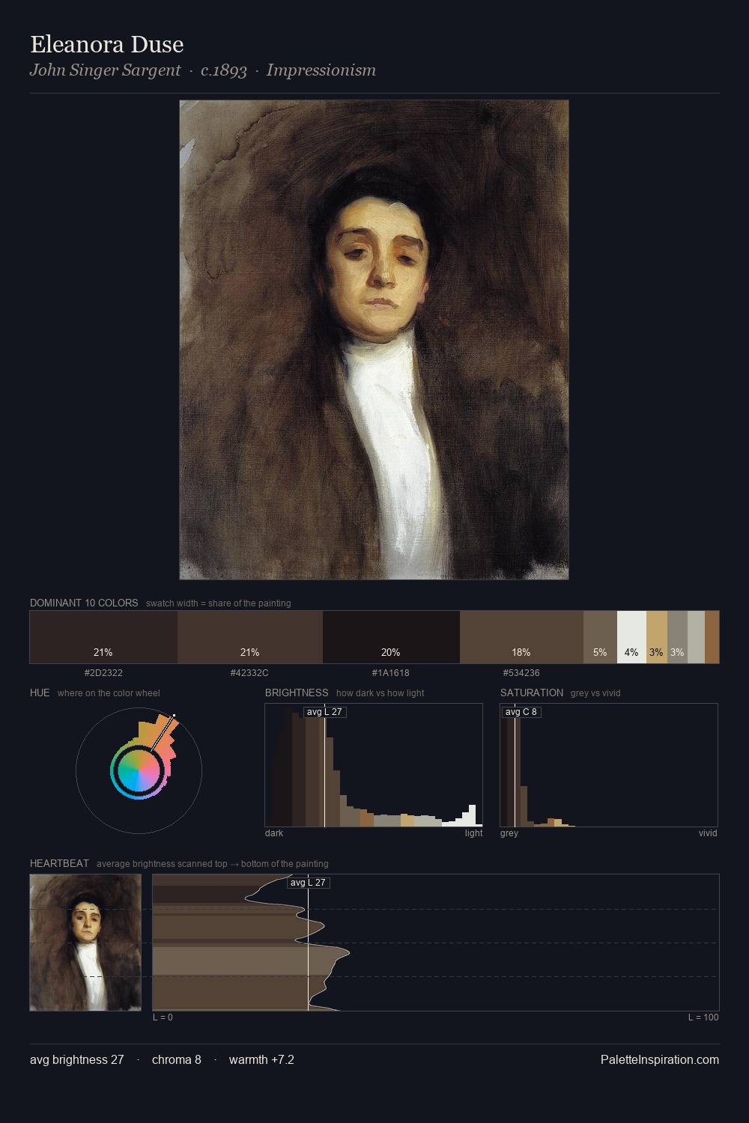749x1123 pixels.
Task: Click the 'light' brightness axis label
Action: coord(473,833)
